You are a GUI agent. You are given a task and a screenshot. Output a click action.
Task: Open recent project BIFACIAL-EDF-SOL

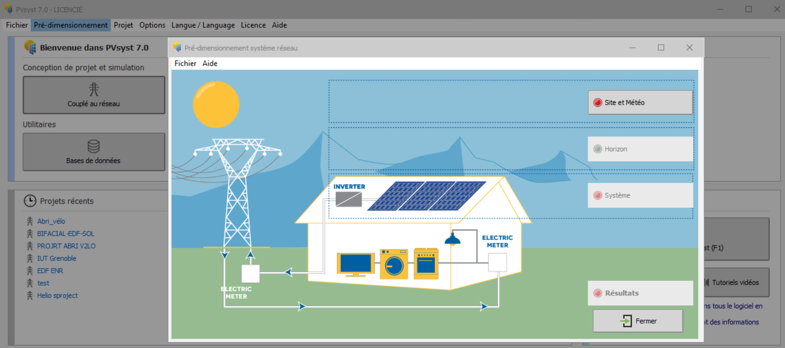point(66,233)
